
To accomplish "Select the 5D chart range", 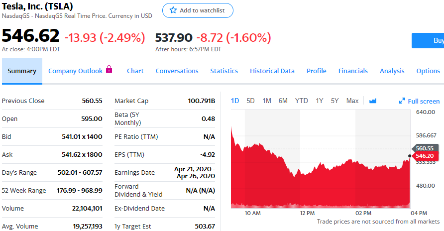I will click(251, 101).
